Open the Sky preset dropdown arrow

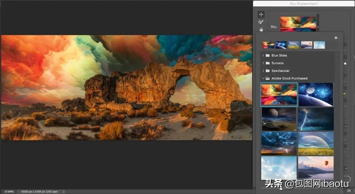click(x=318, y=27)
